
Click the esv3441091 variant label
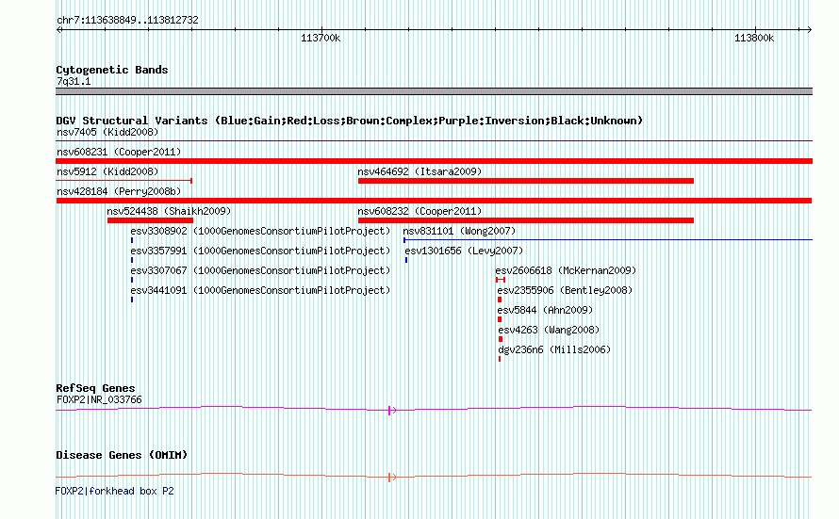(260, 290)
